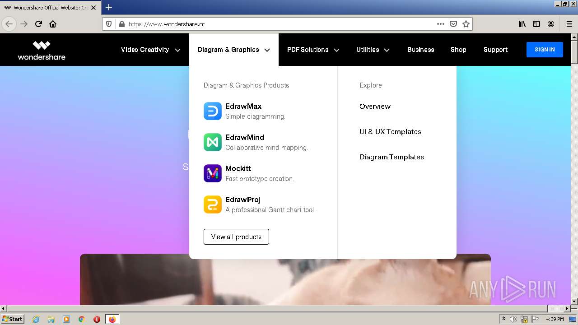Show hidden system tray icons
Viewport: 578px width, 325px height.
click(x=503, y=319)
